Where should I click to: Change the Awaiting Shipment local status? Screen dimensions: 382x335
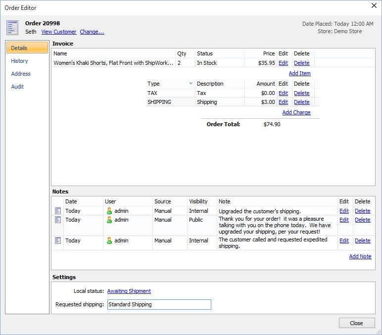(129, 291)
